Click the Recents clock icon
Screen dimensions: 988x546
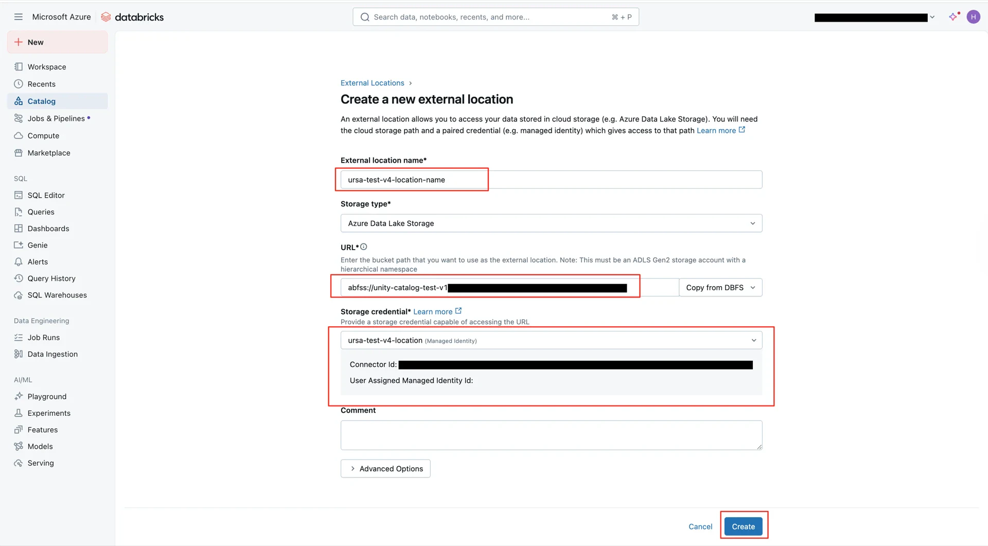19,84
